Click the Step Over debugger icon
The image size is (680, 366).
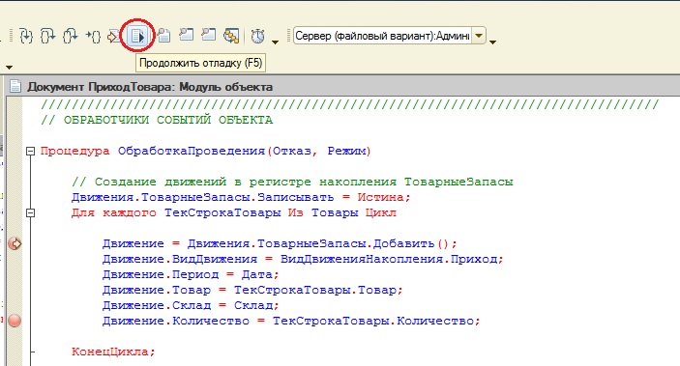pyautogui.click(x=47, y=36)
